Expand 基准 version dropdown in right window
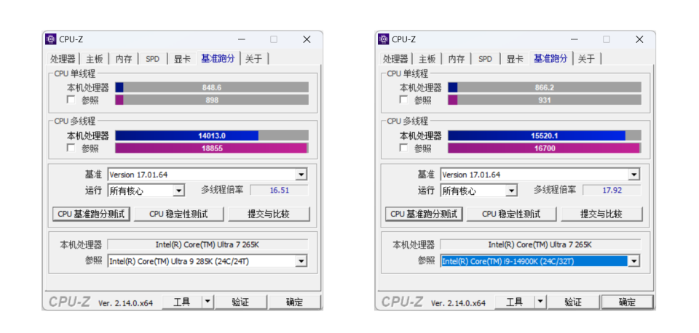 tap(634, 174)
